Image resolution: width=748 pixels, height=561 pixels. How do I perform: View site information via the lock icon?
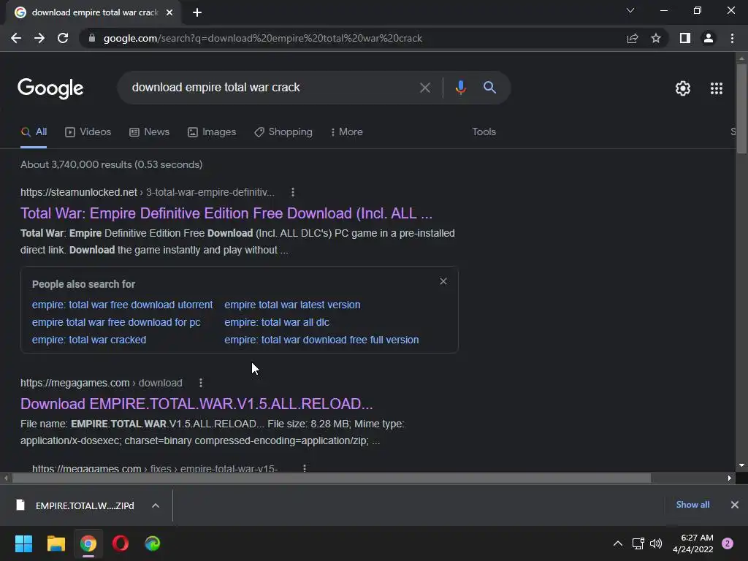click(92, 38)
